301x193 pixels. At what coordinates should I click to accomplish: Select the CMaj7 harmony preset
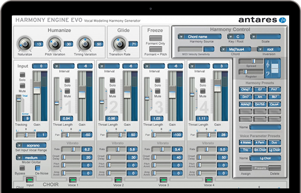coord(245,89)
